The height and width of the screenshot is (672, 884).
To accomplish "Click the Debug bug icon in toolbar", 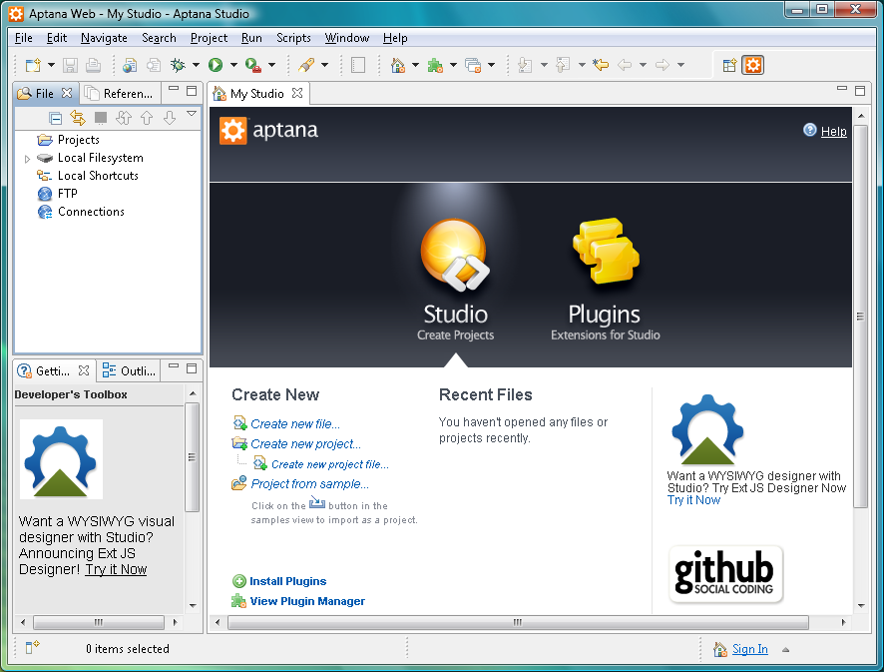I will (178, 65).
